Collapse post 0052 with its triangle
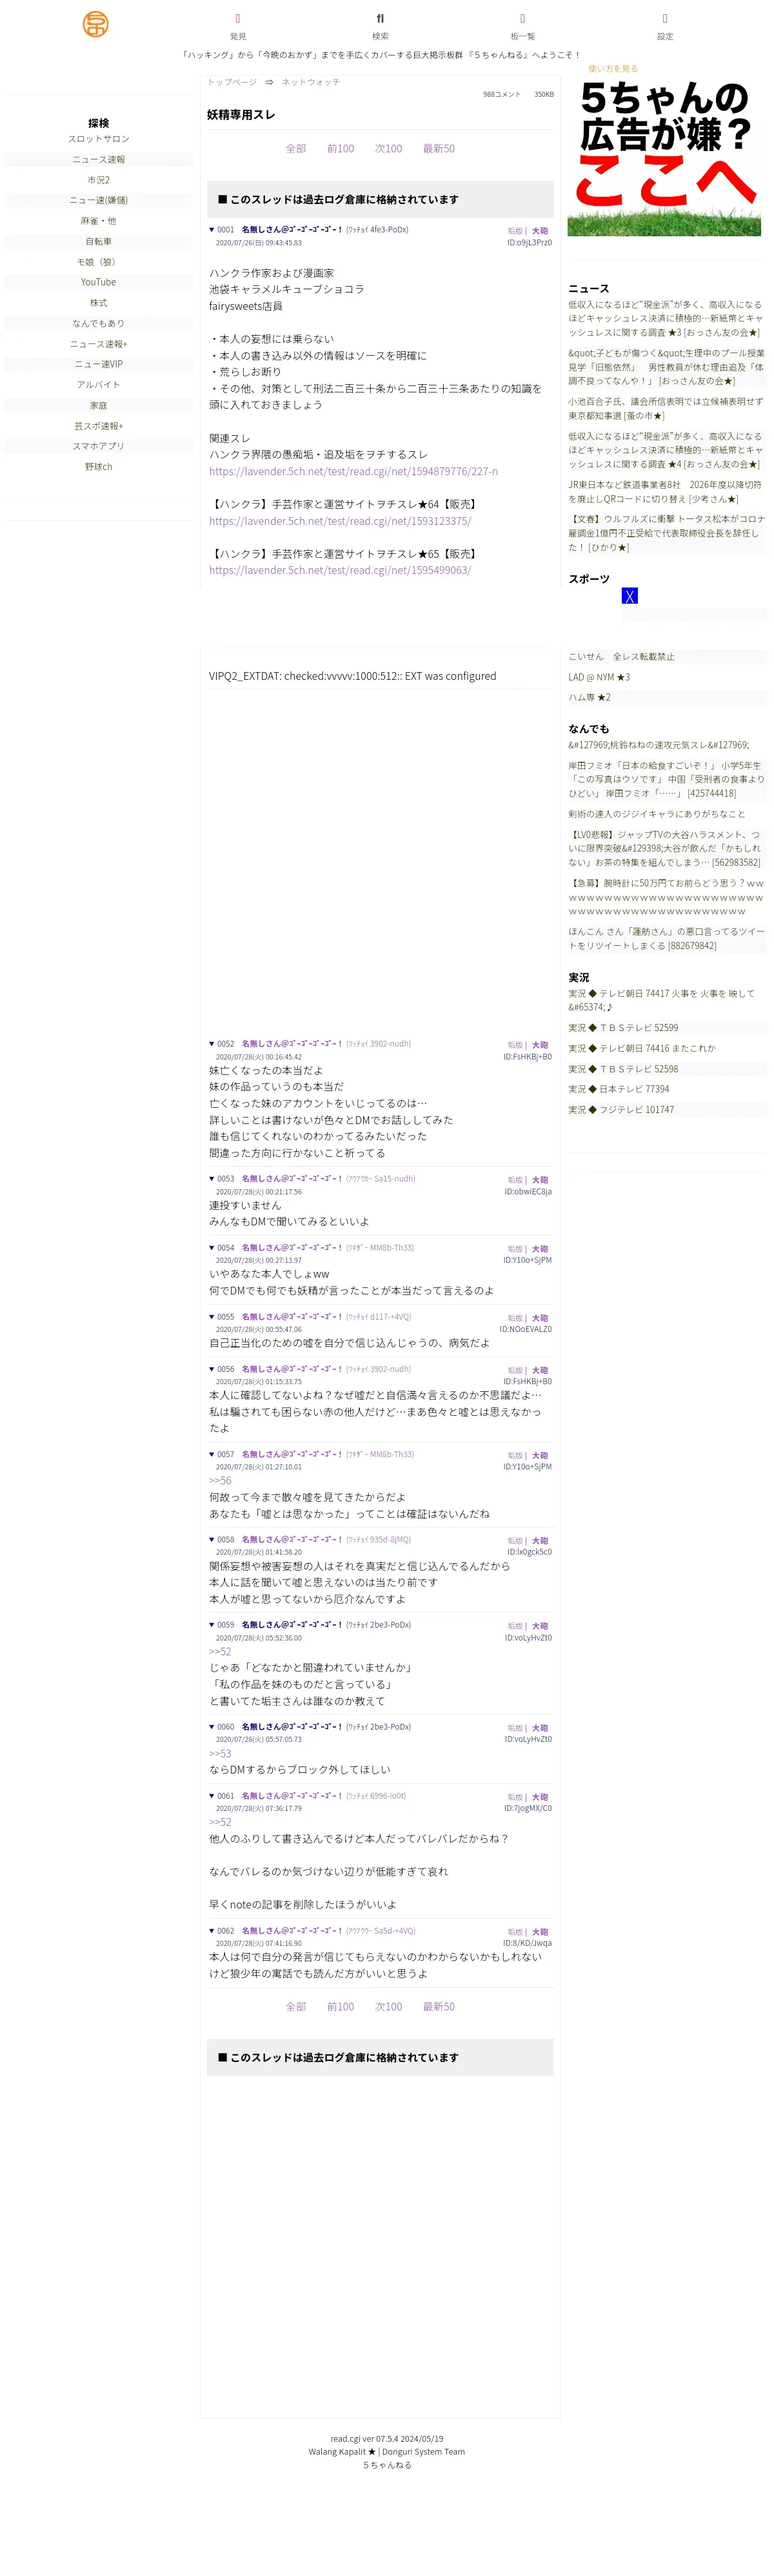The width and height of the screenshot is (774, 2576). point(212,1044)
